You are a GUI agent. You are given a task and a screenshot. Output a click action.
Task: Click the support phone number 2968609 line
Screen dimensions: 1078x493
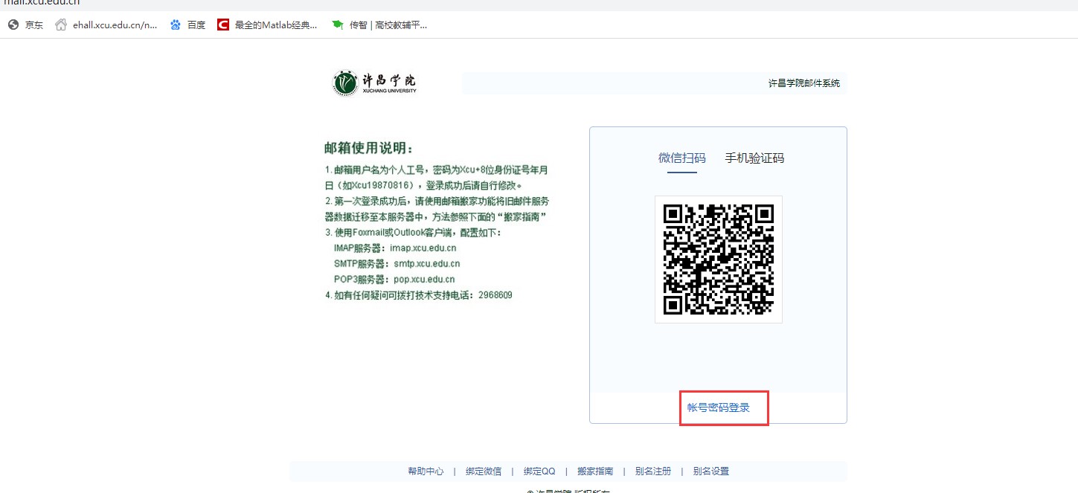click(x=419, y=295)
